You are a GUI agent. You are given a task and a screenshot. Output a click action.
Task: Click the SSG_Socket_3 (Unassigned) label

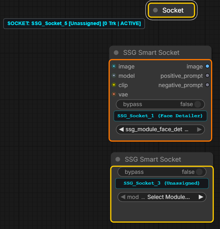coord(162,183)
